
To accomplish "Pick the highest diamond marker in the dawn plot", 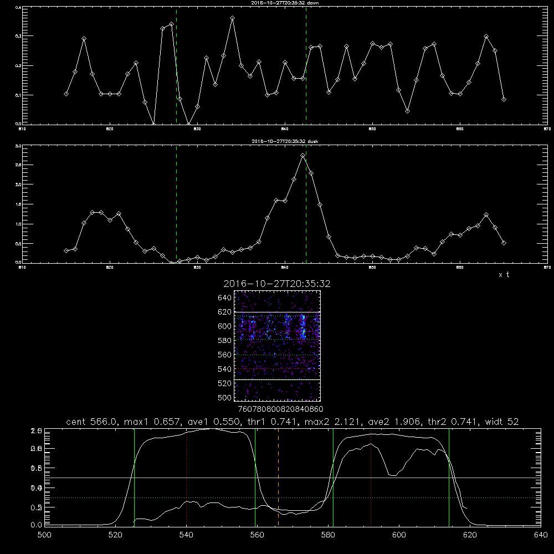I will coord(232,18).
